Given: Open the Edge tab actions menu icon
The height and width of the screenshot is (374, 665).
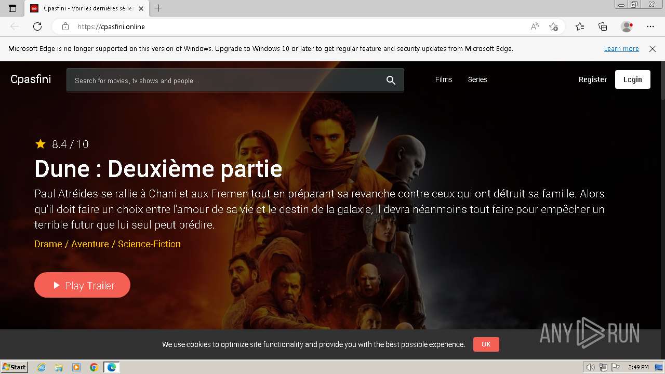Looking at the screenshot, I should click(x=12, y=8).
